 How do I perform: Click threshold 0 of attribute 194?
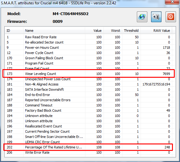(x=137, y=116)
